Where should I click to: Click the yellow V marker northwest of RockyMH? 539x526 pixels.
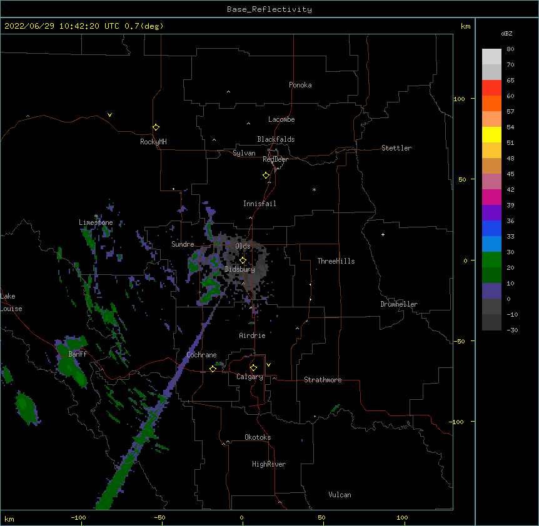(x=109, y=115)
